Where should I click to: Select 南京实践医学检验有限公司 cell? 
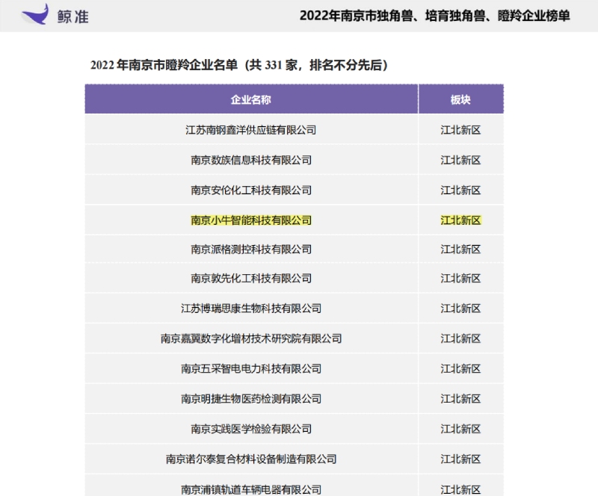click(251, 429)
